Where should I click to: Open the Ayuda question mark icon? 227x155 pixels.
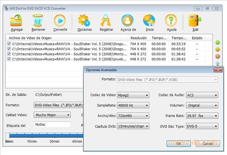pyautogui.click(x=171, y=20)
